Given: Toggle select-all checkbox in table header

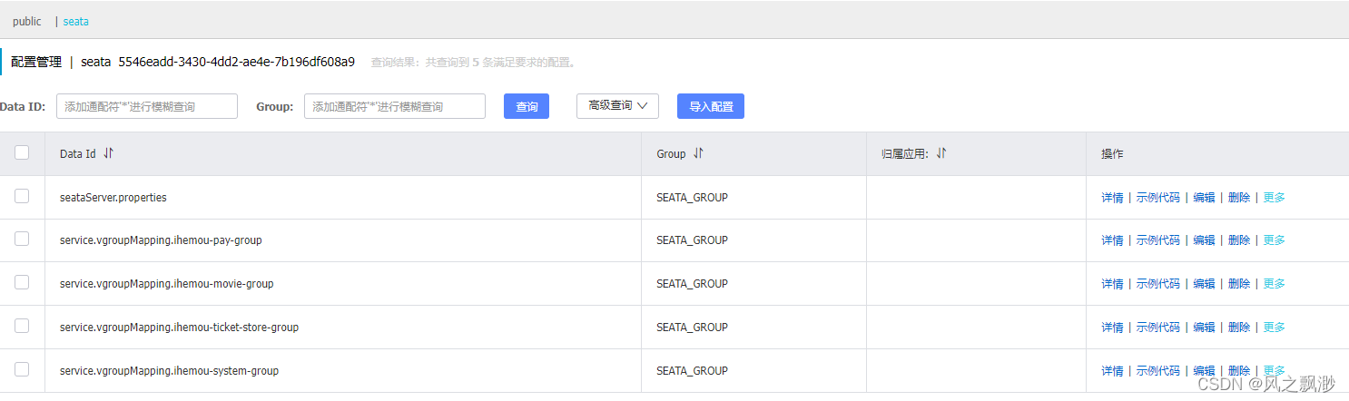Looking at the screenshot, I should pyautogui.click(x=22, y=152).
